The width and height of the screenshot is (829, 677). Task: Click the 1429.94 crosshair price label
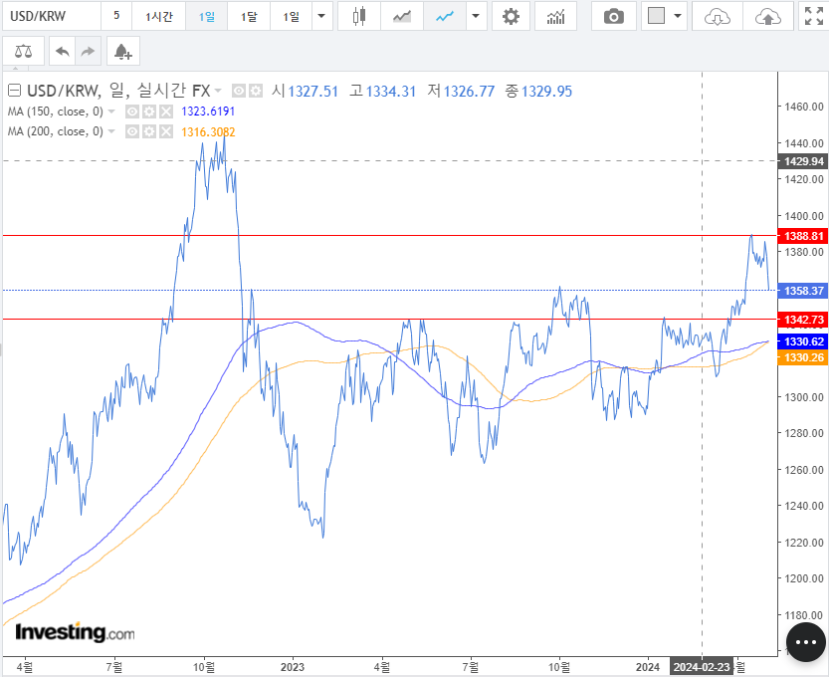coord(802,161)
